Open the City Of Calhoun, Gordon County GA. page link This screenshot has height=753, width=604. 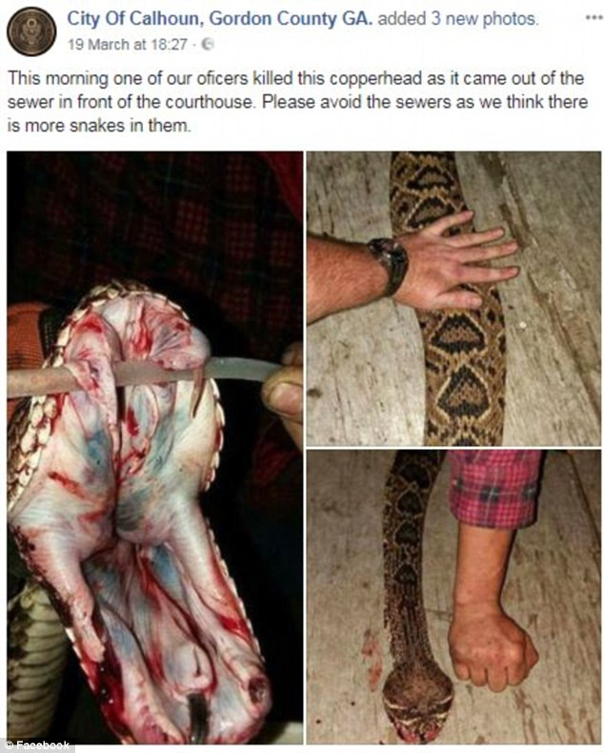point(220,19)
